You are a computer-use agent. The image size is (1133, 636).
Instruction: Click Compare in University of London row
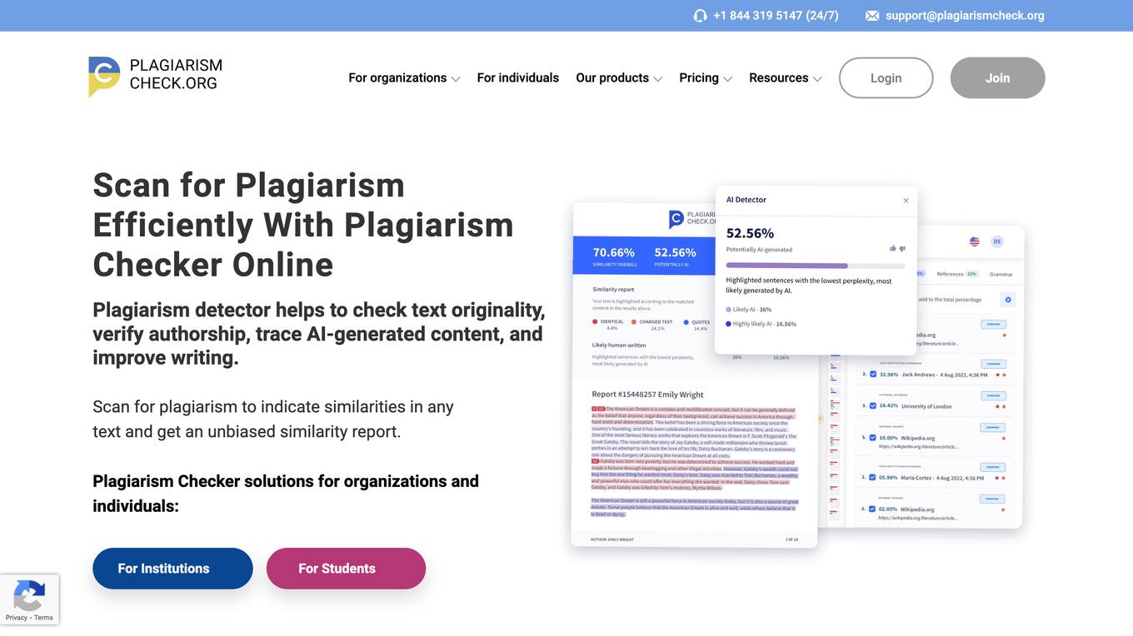993,395
